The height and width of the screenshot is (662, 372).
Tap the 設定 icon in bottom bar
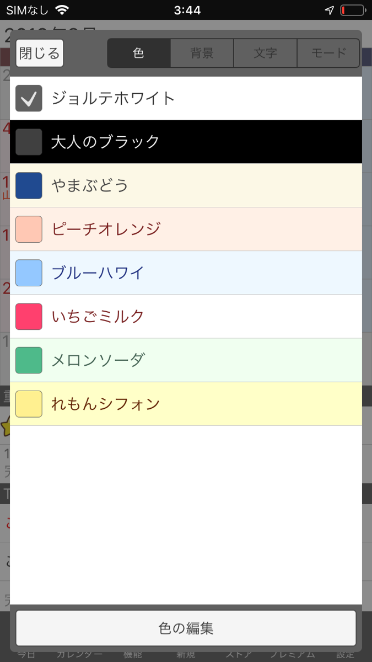(344, 654)
